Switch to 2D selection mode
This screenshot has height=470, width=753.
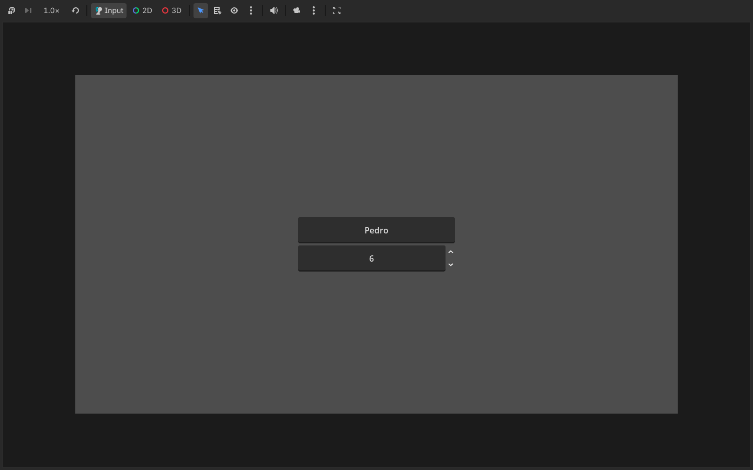pyautogui.click(x=142, y=10)
